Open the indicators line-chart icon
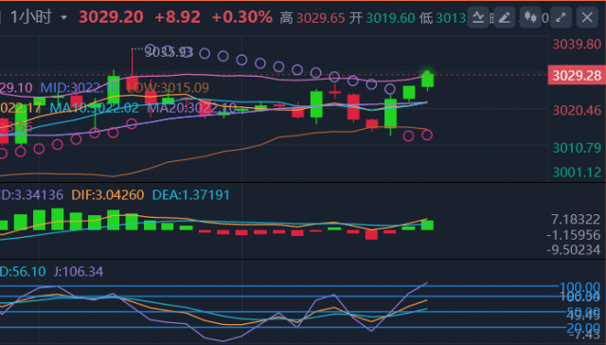Image resolution: width=606 pixels, height=345 pixels. click(x=478, y=17)
